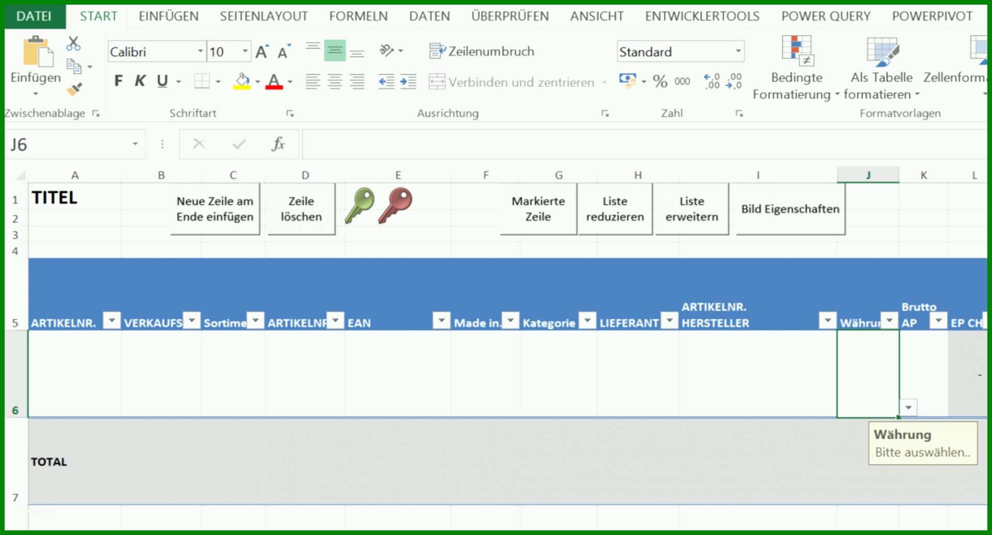This screenshot has width=992, height=535.
Task: Align text left icon
Action: (x=313, y=81)
